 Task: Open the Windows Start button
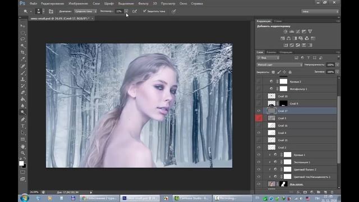[25, 198]
